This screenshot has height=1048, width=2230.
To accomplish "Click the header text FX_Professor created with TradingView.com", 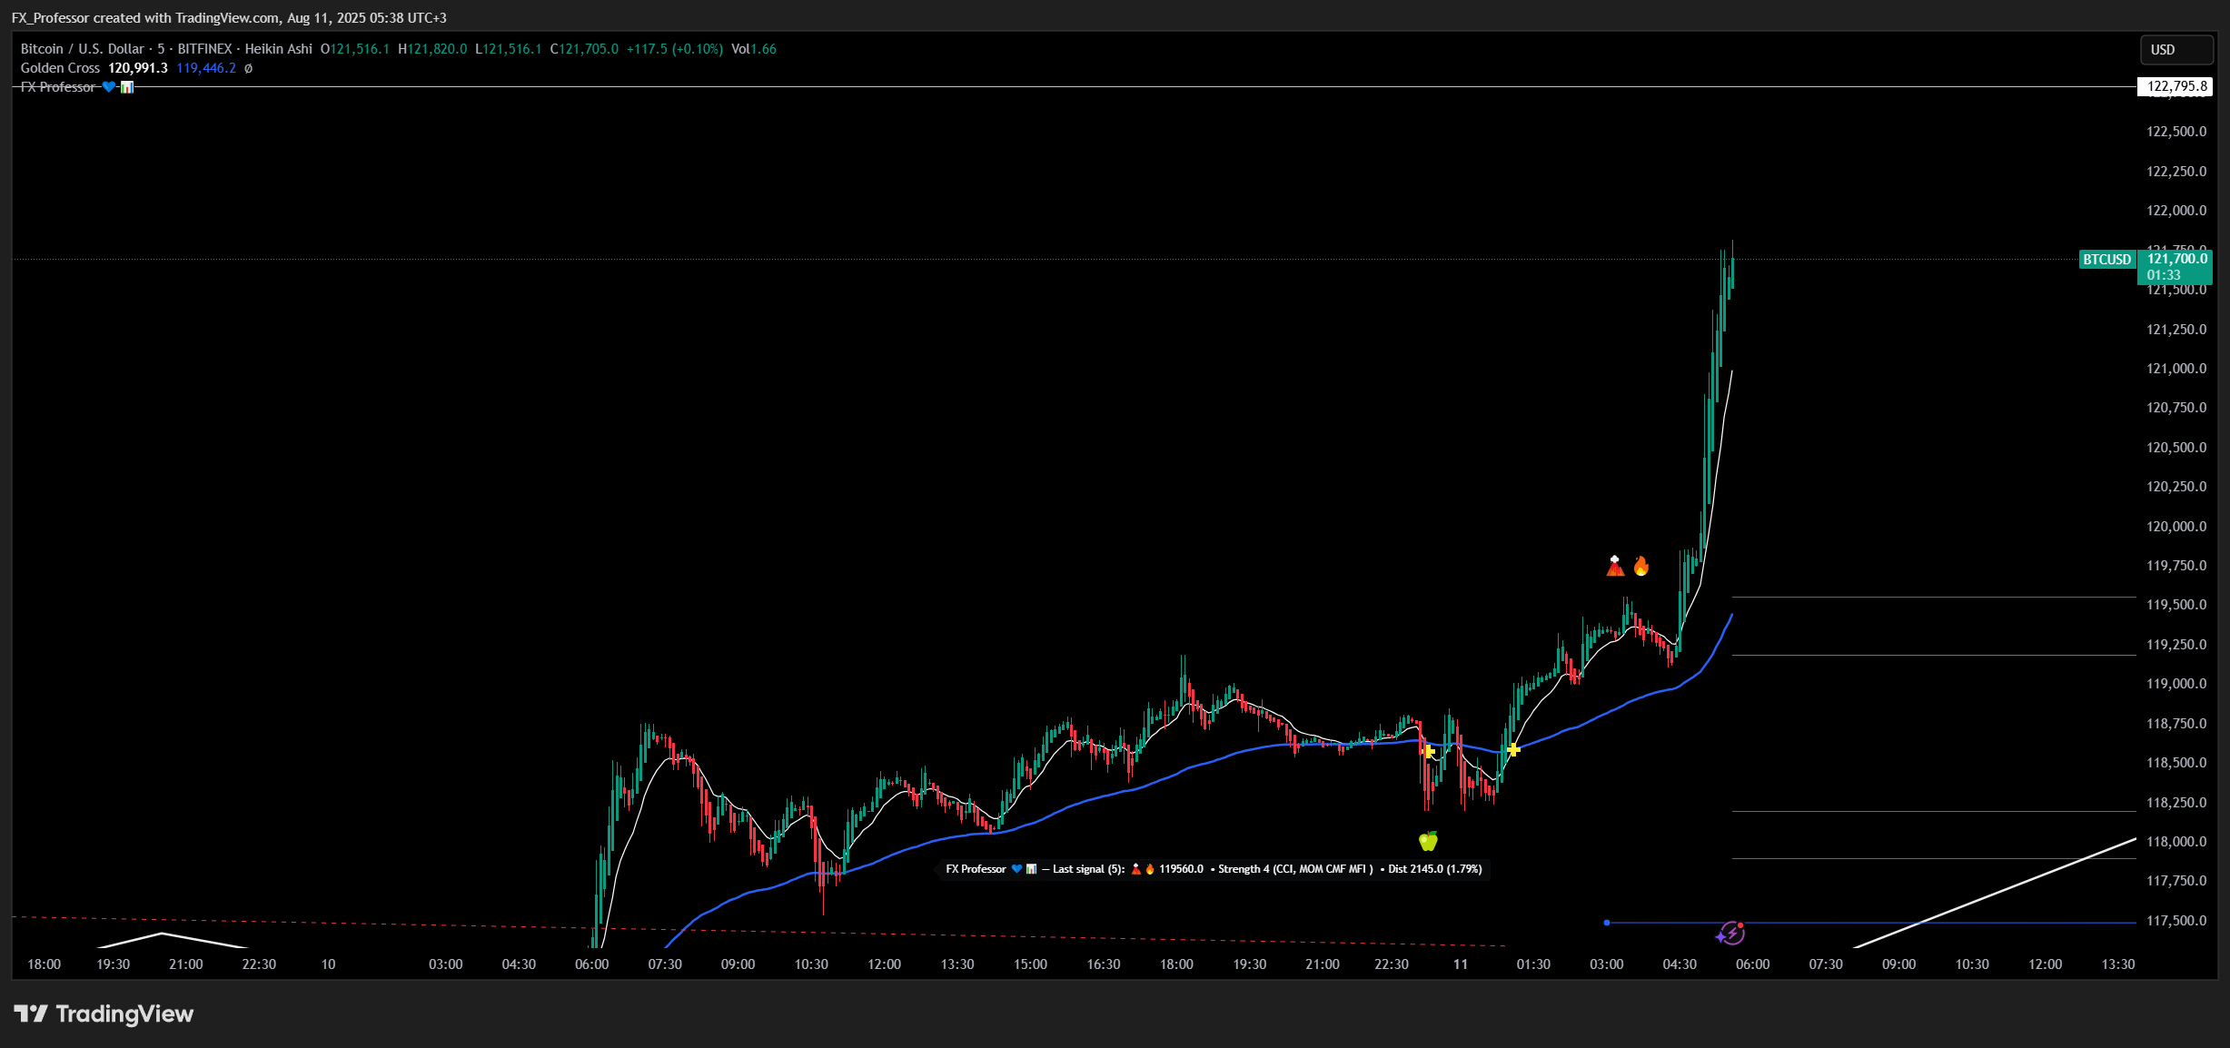I will (x=145, y=18).
